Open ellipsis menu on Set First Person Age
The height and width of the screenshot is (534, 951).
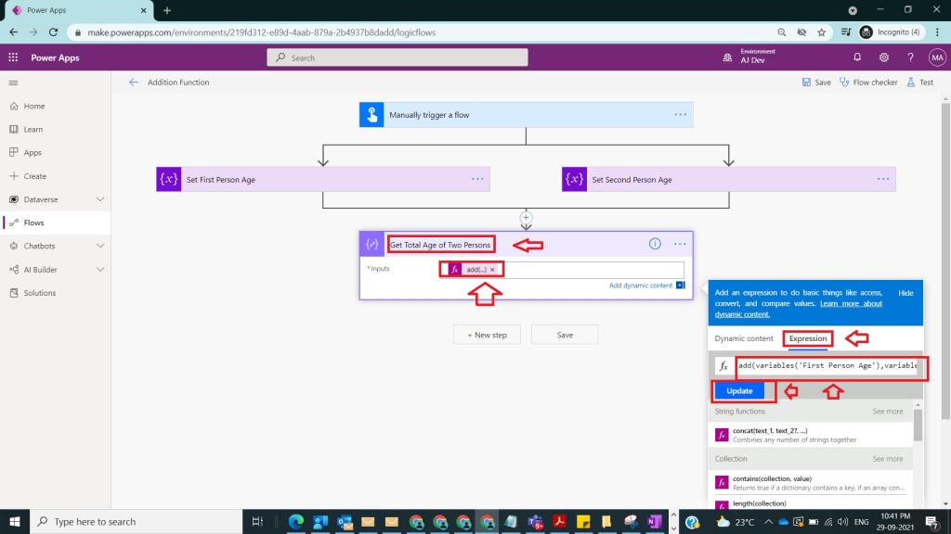pyautogui.click(x=477, y=179)
